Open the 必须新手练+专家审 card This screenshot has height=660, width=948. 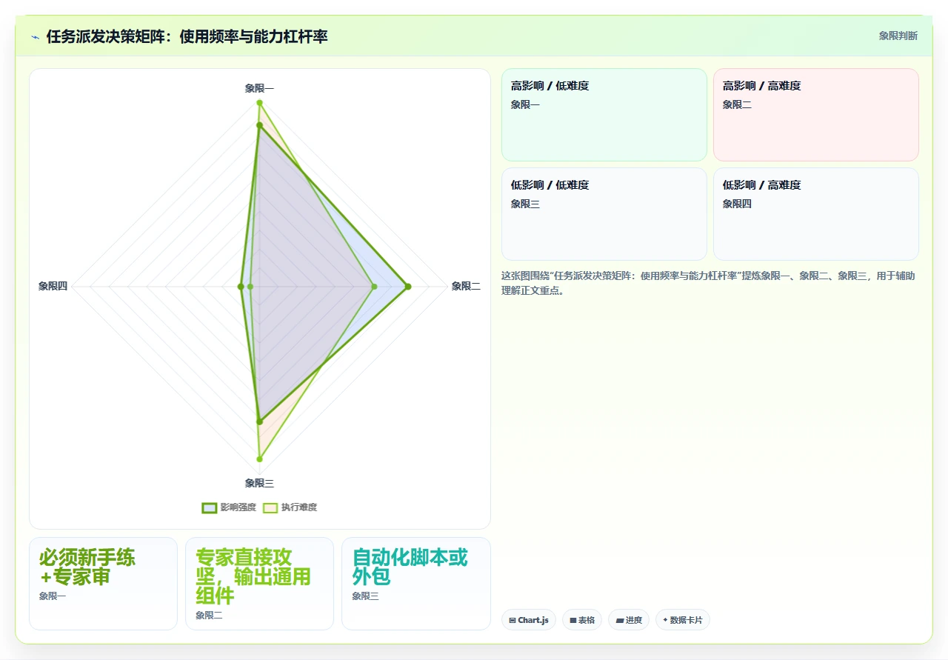(x=103, y=584)
